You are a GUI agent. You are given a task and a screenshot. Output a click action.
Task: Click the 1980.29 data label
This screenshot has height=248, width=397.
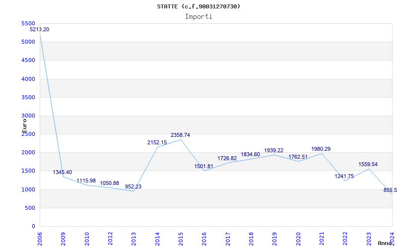(321, 149)
